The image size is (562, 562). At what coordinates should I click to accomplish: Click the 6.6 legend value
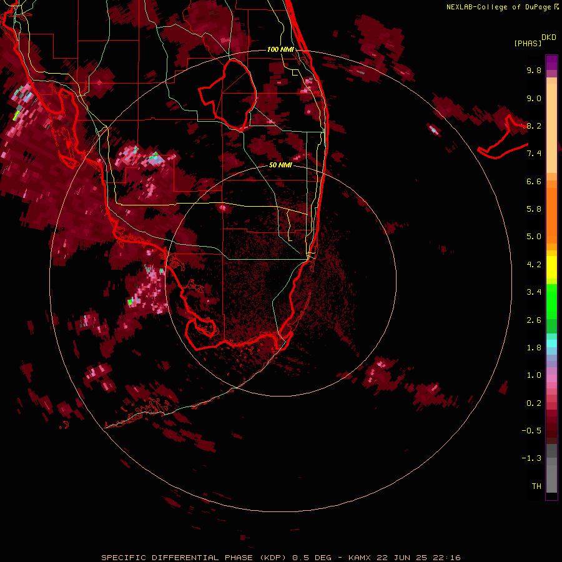pos(534,181)
